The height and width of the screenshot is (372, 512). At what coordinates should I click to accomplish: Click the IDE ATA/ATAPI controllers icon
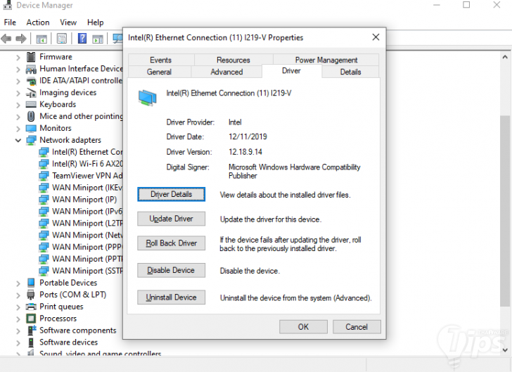pos(31,81)
